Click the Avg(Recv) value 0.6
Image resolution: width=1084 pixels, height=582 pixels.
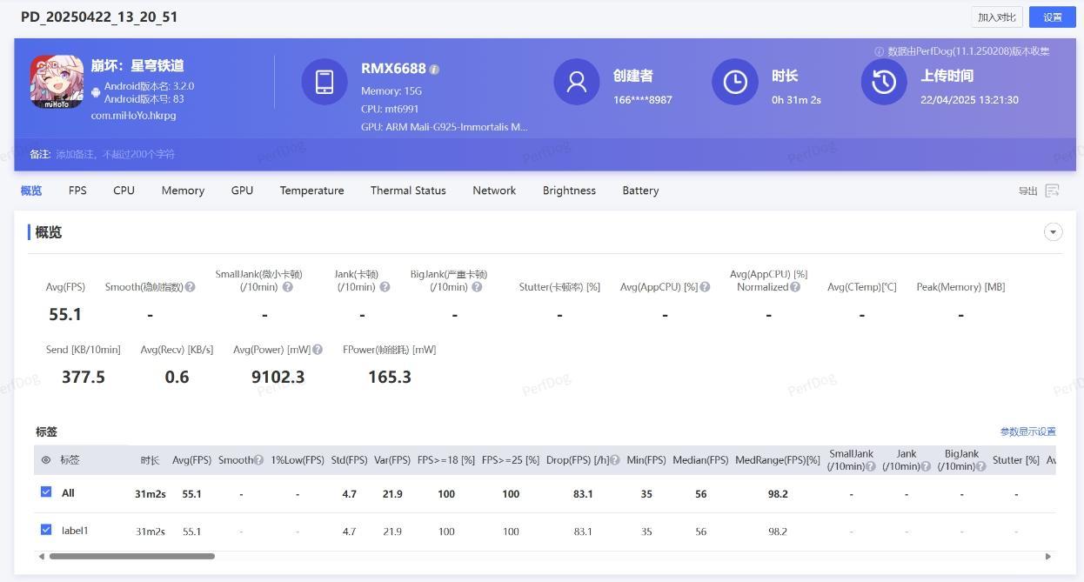(177, 377)
